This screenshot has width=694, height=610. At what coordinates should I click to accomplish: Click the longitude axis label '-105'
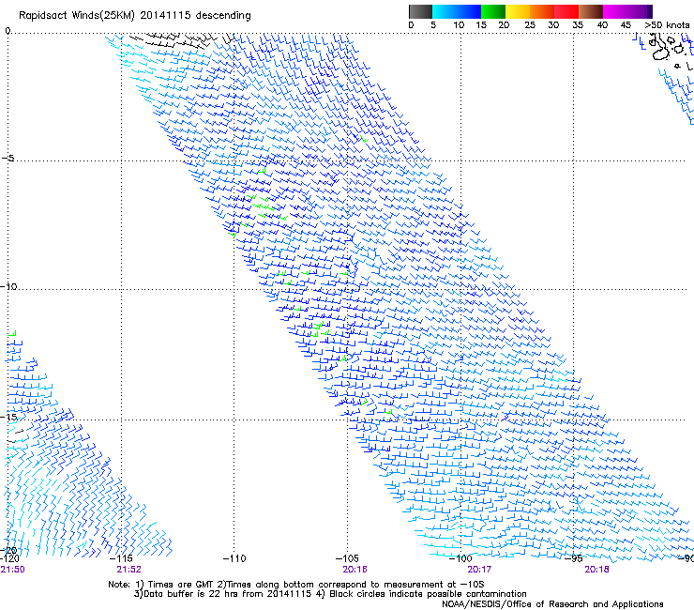347,558
